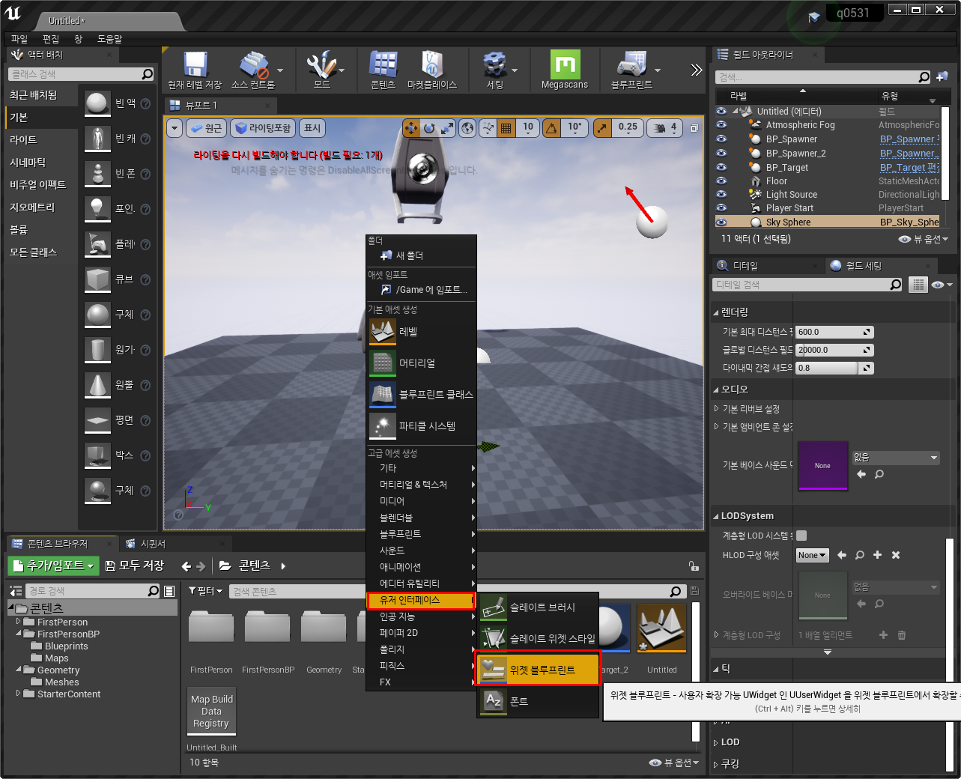Select the translate gizmo tool in viewport
Viewport: 961px width, 779px height.
click(411, 128)
